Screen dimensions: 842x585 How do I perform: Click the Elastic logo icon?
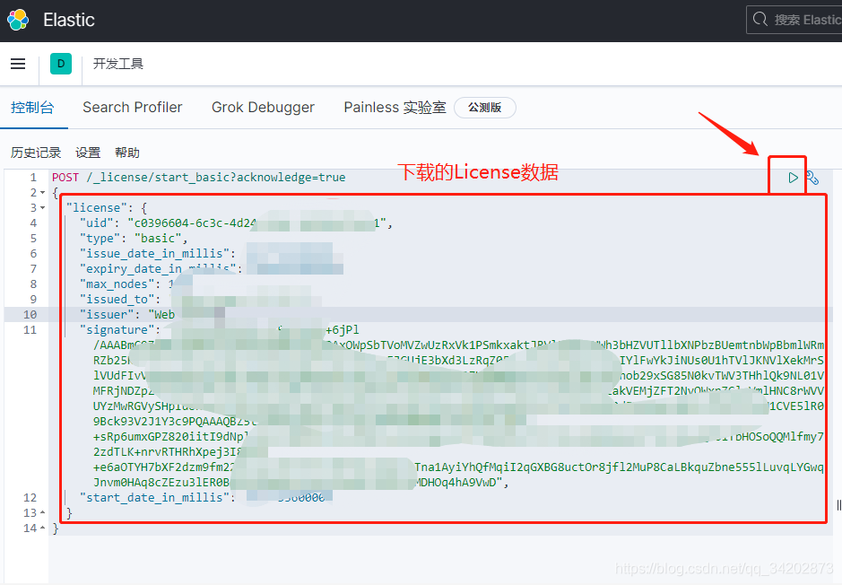click(x=18, y=20)
